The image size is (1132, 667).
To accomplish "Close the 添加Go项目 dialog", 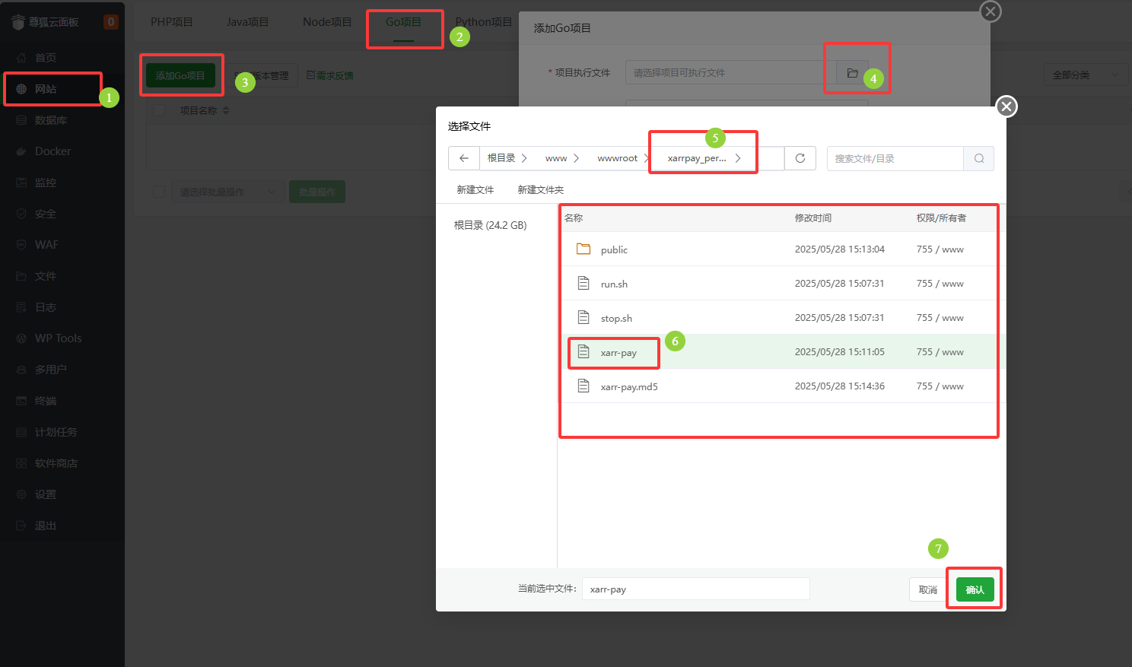I will click(x=990, y=11).
